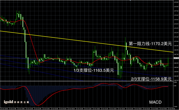Click the 23 Oct 09:00 time axis label
This screenshot has height=110, width=179.
pos(171,109)
